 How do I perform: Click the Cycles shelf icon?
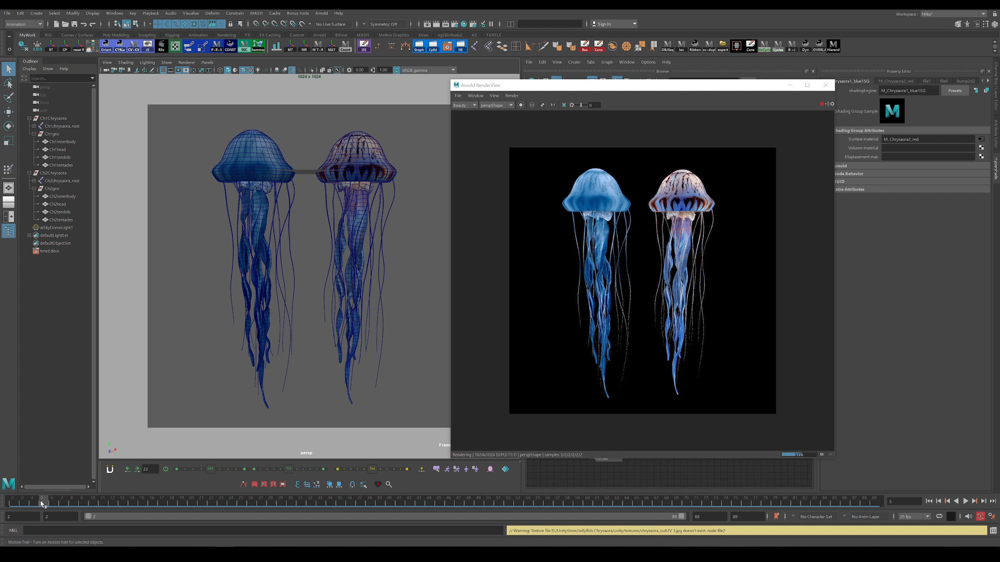tap(778, 46)
